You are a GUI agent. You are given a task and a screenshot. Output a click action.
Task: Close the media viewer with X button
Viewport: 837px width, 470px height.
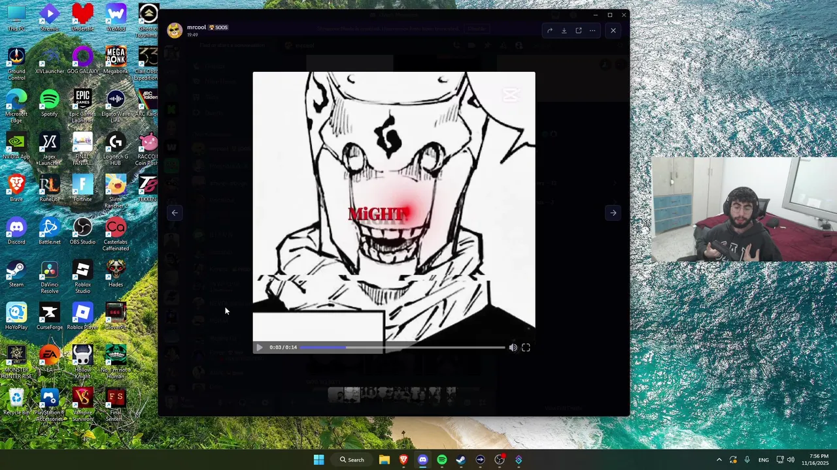pyautogui.click(x=613, y=30)
